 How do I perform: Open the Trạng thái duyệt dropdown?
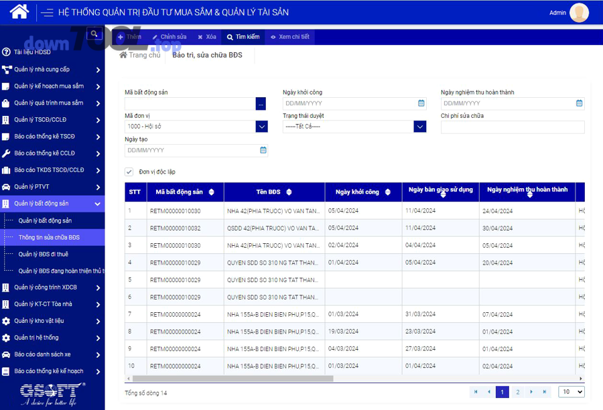pyautogui.click(x=419, y=127)
